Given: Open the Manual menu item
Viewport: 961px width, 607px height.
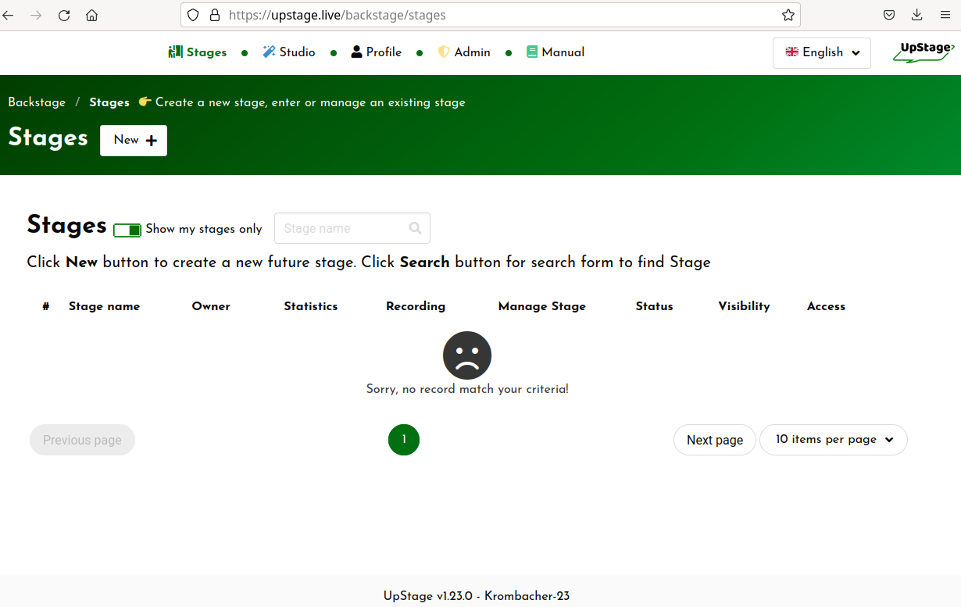Looking at the screenshot, I should pos(556,52).
